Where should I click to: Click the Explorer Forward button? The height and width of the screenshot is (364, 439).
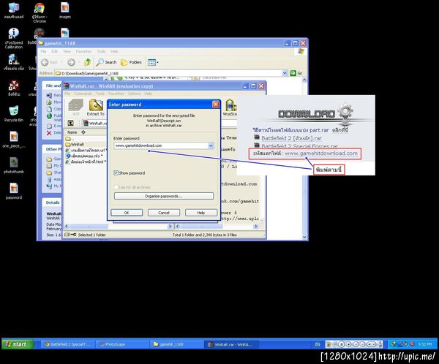(x=72, y=62)
